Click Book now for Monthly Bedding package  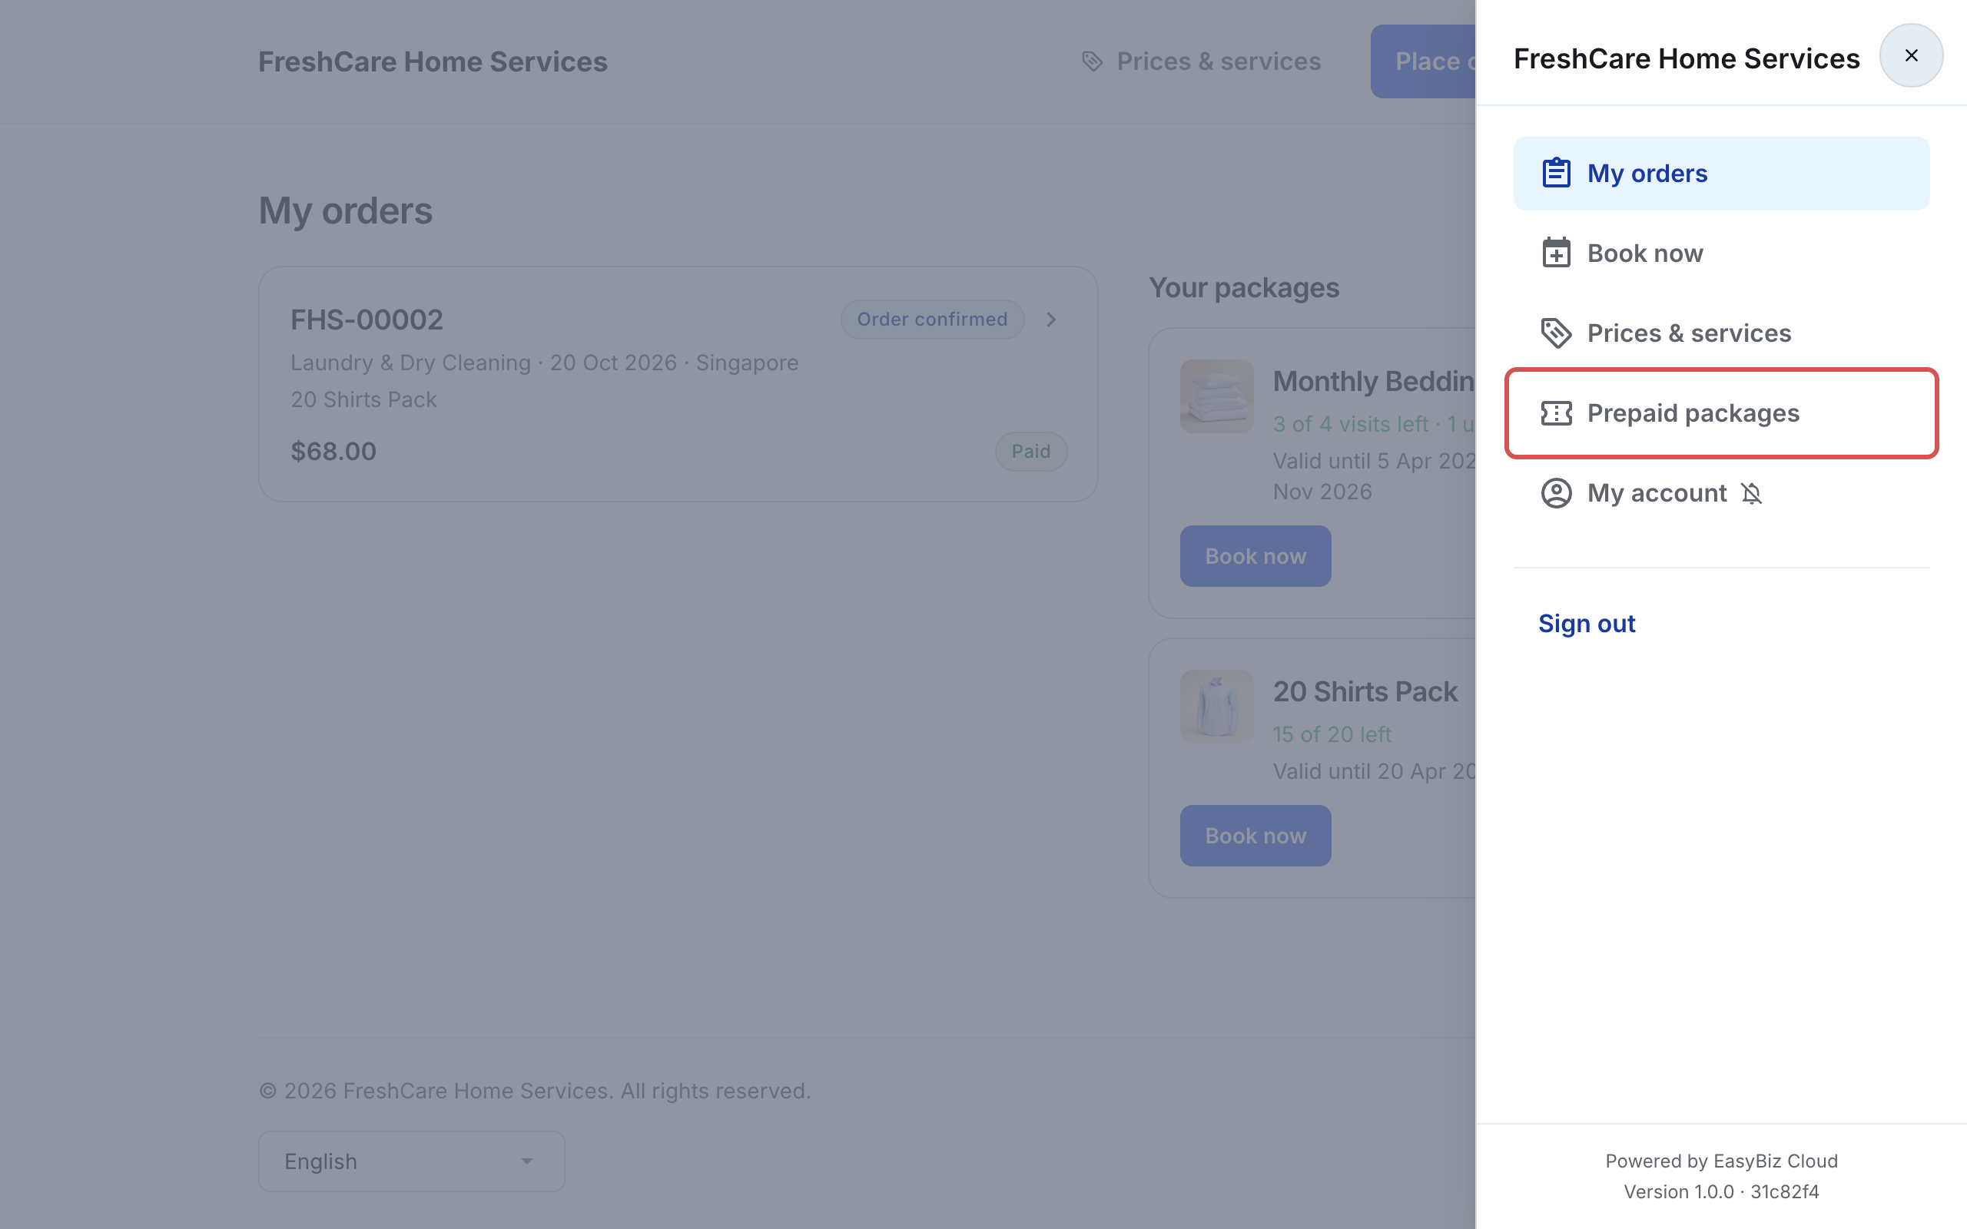coord(1255,556)
